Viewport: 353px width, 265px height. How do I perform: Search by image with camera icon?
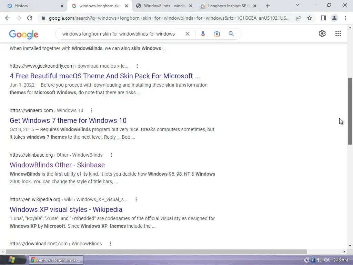click(216, 34)
